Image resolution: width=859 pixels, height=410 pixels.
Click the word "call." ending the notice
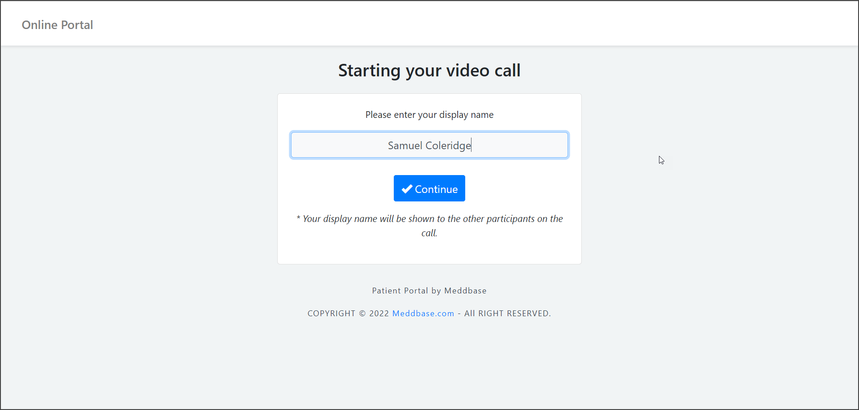(429, 233)
